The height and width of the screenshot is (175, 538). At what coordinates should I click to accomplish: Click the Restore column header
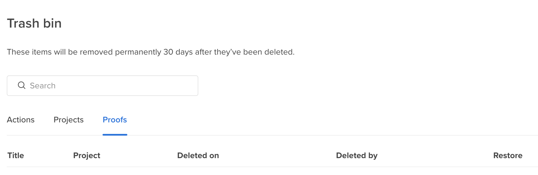(508, 155)
